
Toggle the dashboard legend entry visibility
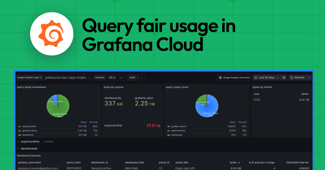[x=28, y=135]
